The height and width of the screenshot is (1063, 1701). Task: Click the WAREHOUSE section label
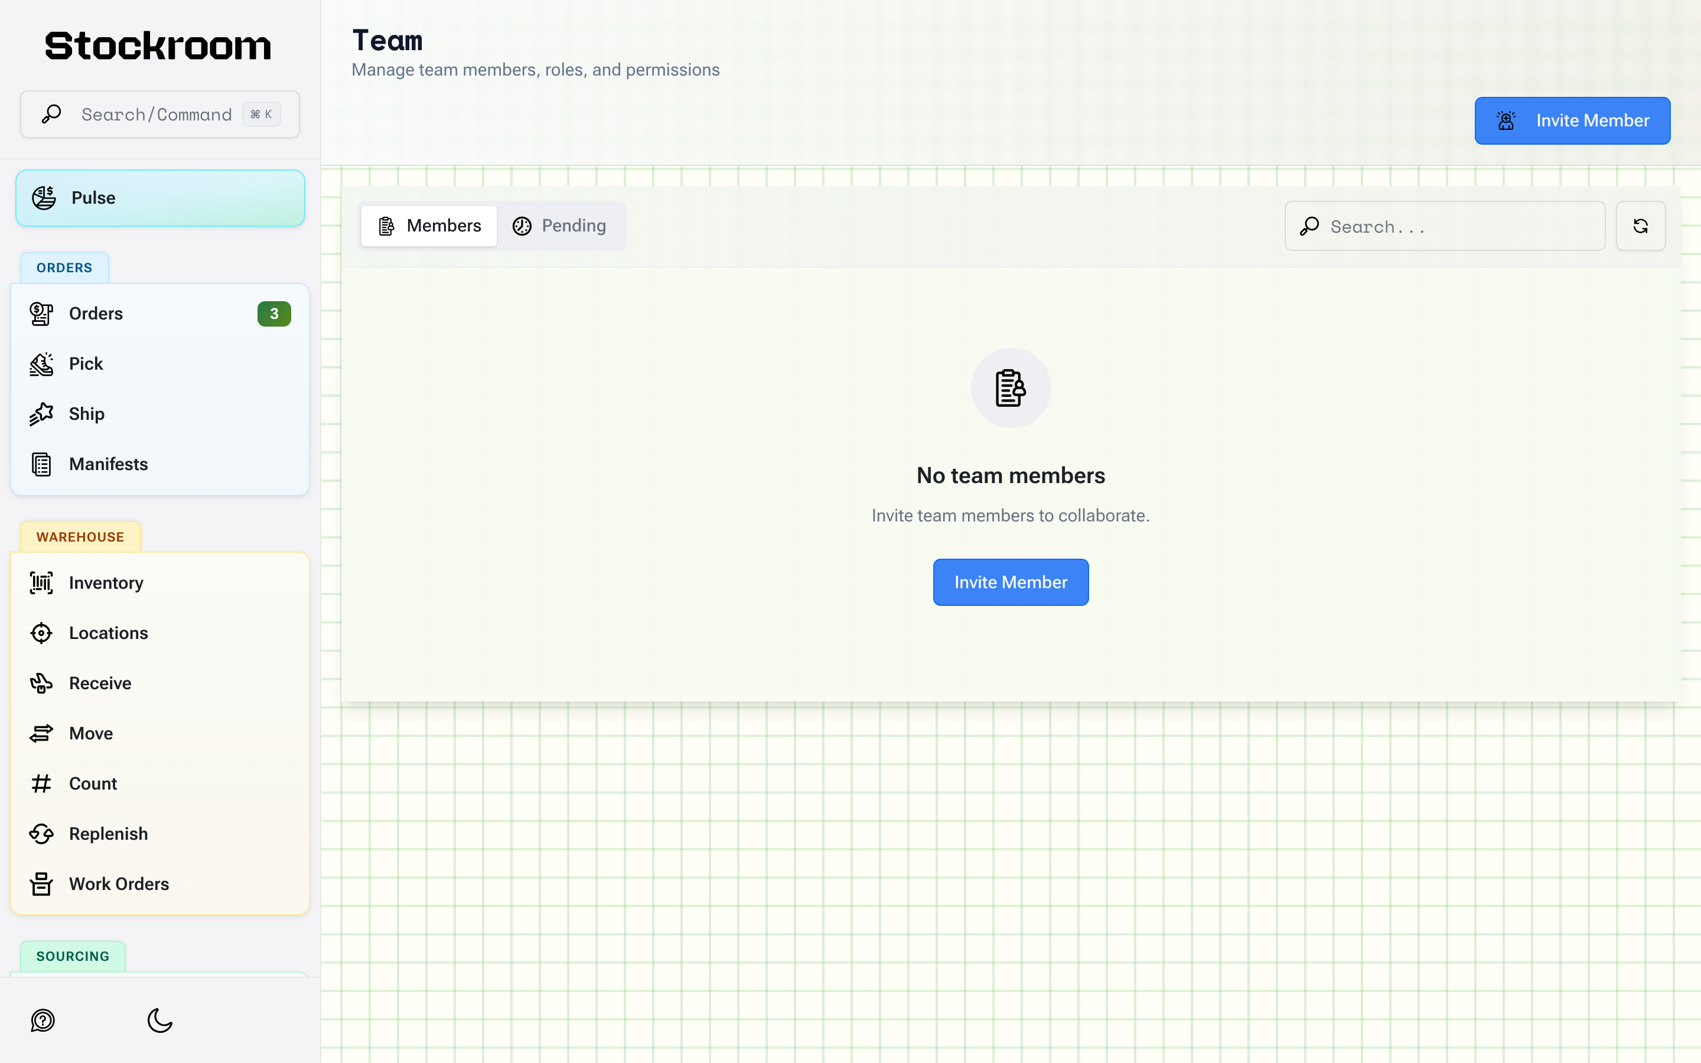click(x=80, y=537)
